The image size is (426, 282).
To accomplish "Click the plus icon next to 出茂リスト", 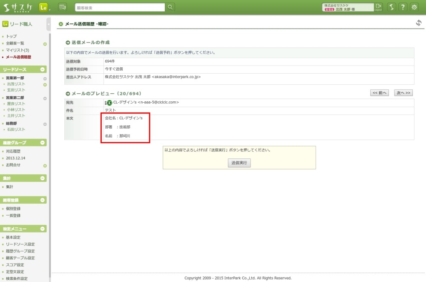I will pyautogui.click(x=45, y=85).
